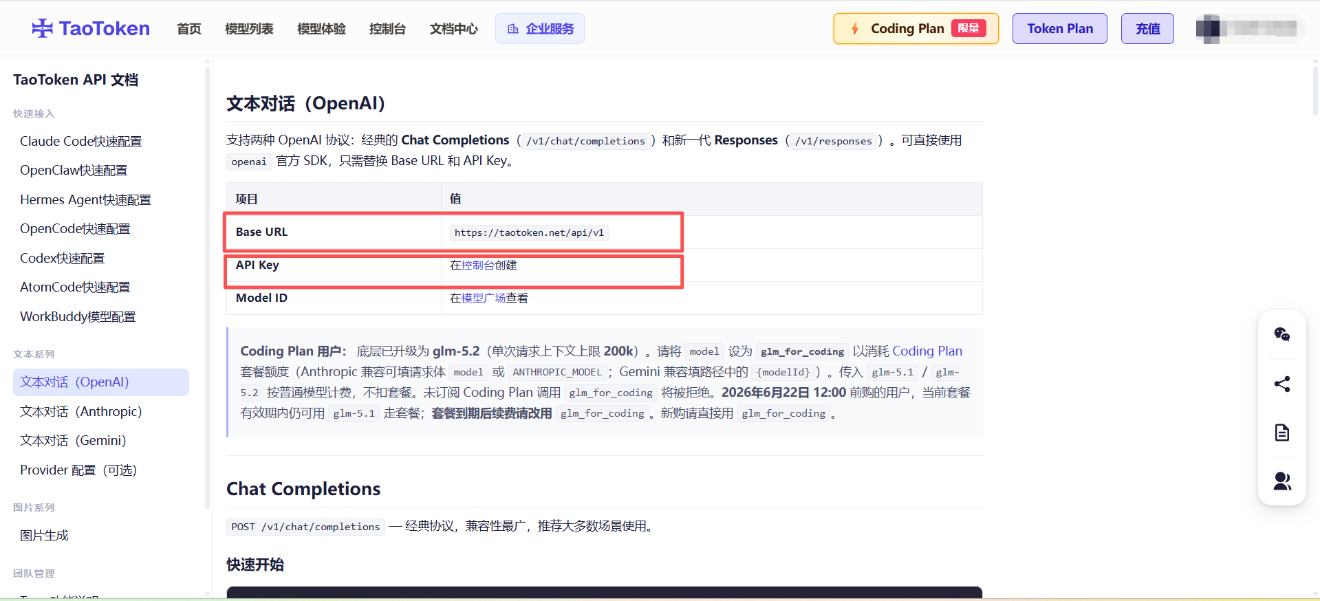This screenshot has height=601, width=1320.
Task: Click the user support icon in floating panel
Action: (x=1281, y=481)
